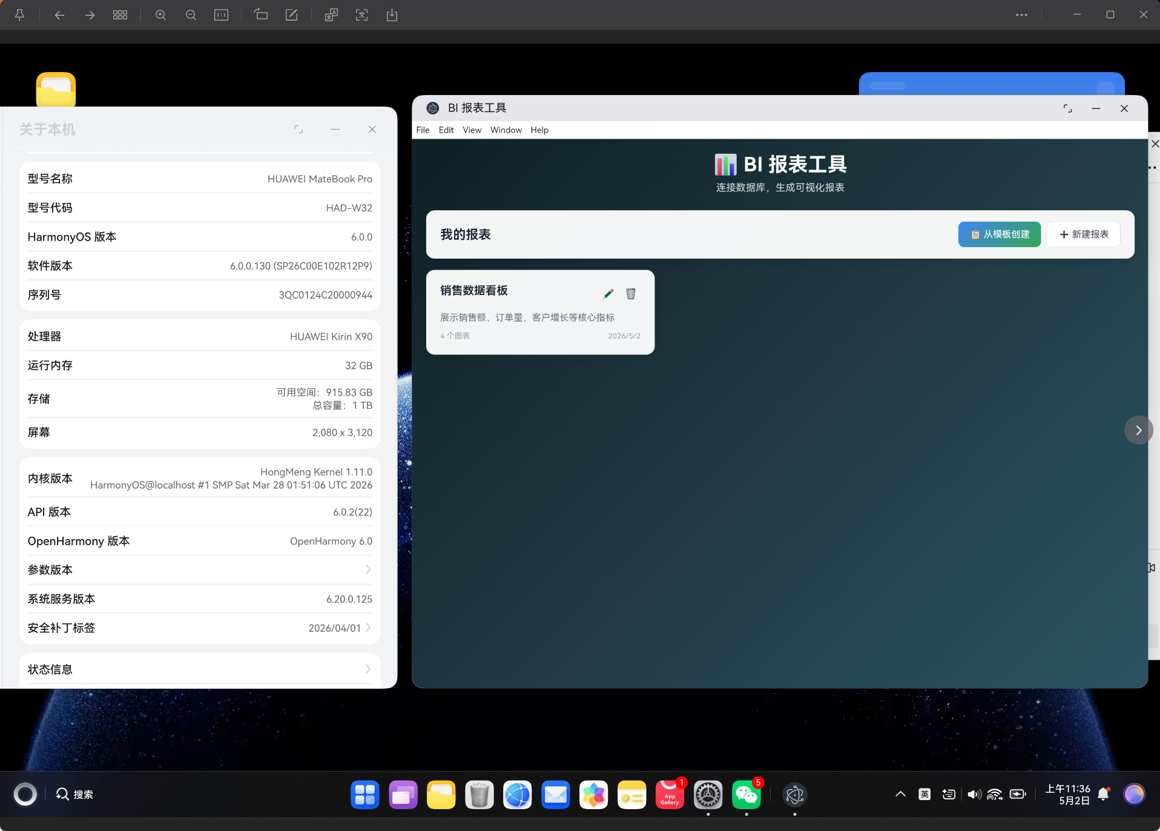Screen dimensions: 1160x831
Task: Open the yellow folder icon on the desktop
Action: [x=56, y=90]
